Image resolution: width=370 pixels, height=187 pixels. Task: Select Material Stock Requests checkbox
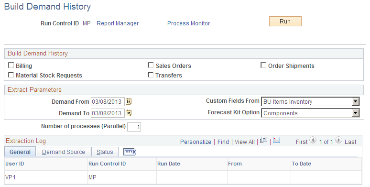coord(11,75)
